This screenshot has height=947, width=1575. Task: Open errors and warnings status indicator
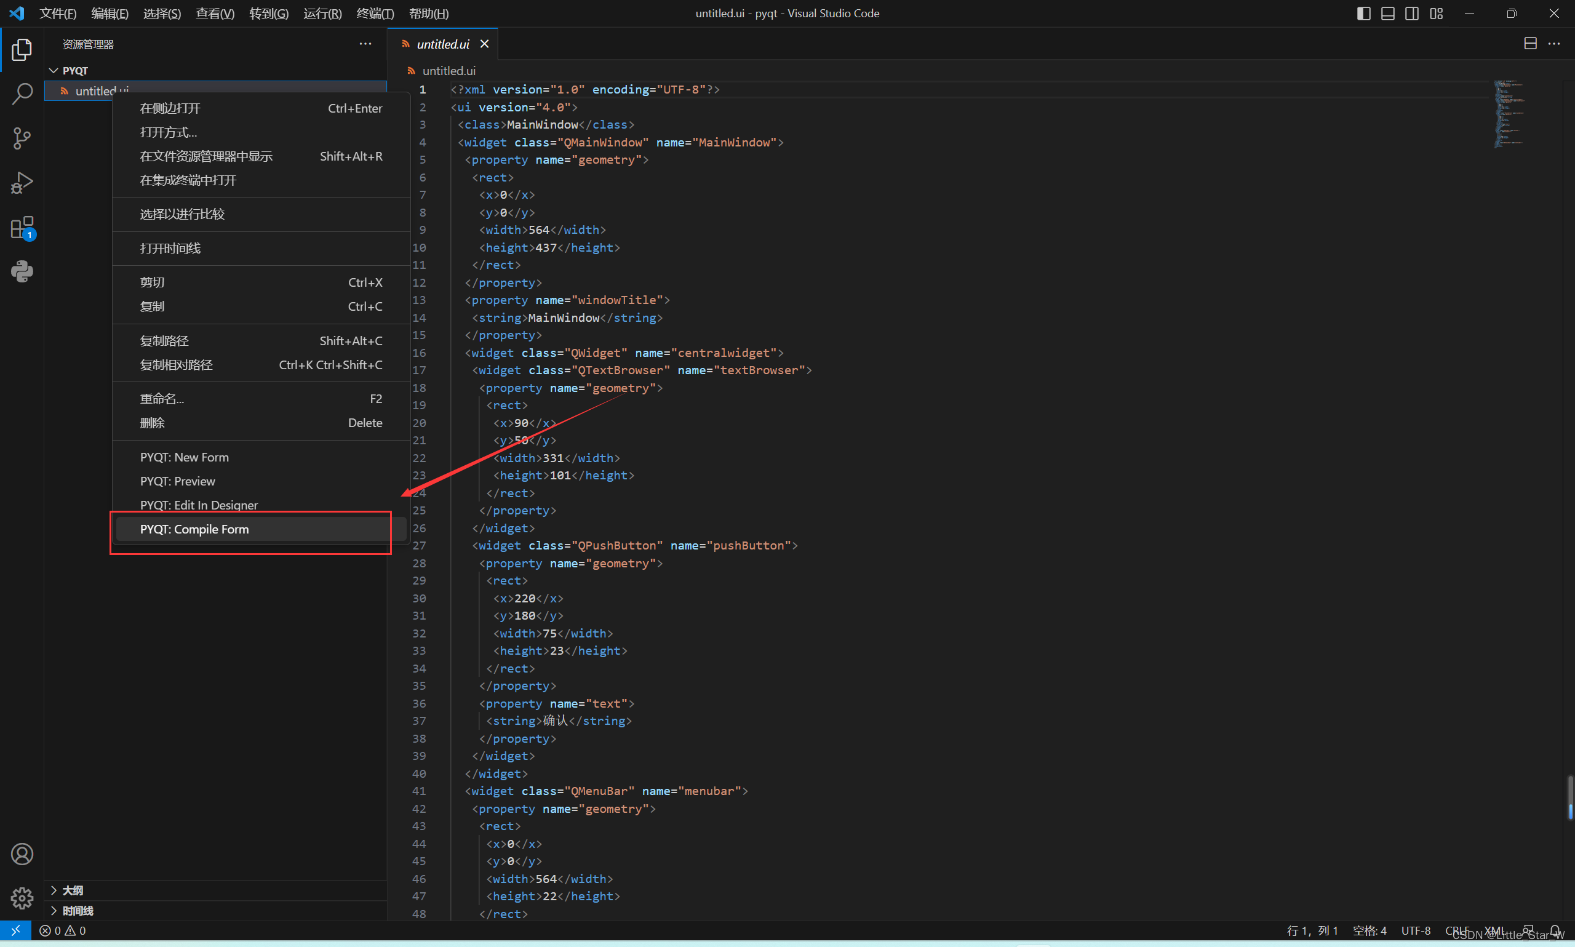[63, 930]
